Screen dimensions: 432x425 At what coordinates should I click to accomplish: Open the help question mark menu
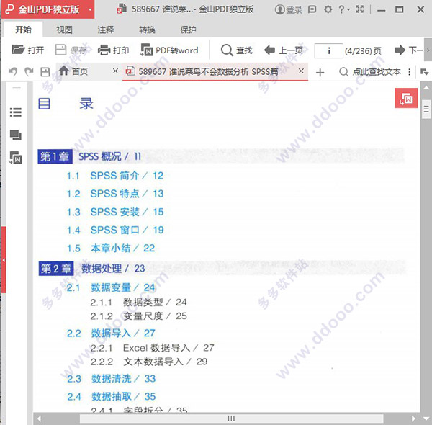(344, 9)
